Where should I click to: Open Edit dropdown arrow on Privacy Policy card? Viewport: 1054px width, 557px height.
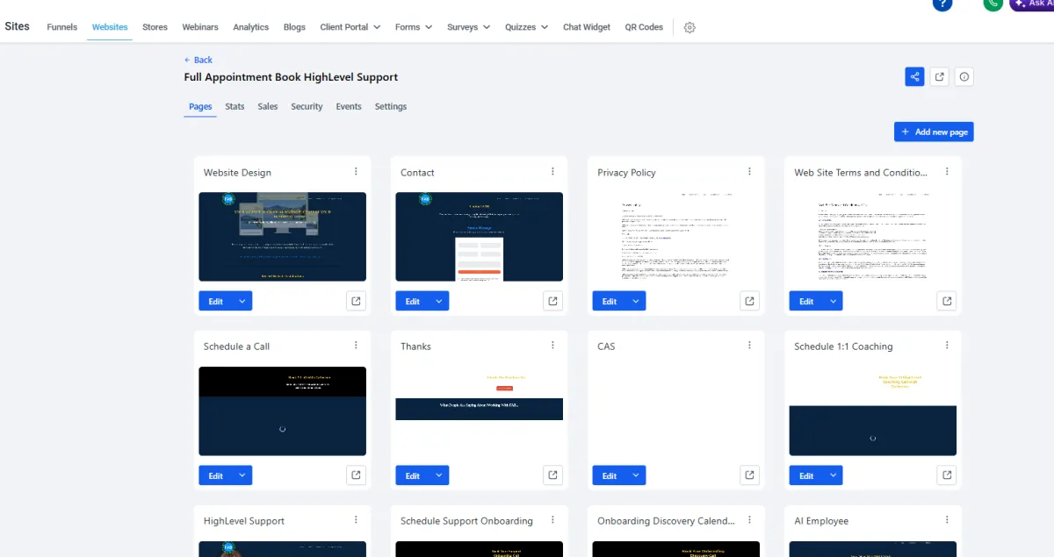tap(636, 301)
